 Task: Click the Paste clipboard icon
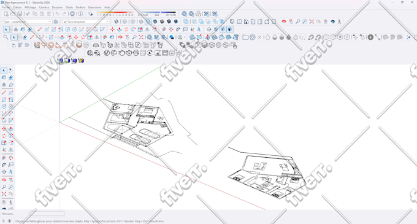click(42, 14)
